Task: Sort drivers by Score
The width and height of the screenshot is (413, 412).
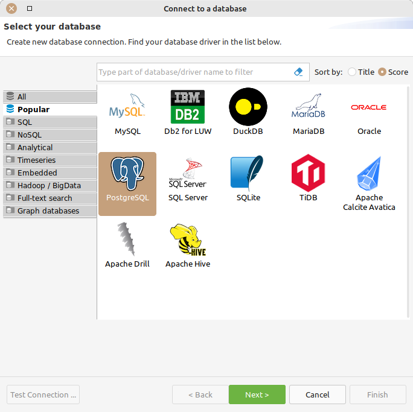Action: click(x=382, y=72)
